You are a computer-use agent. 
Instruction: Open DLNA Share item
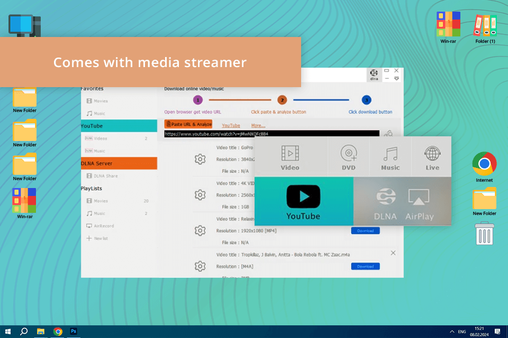[x=102, y=176]
